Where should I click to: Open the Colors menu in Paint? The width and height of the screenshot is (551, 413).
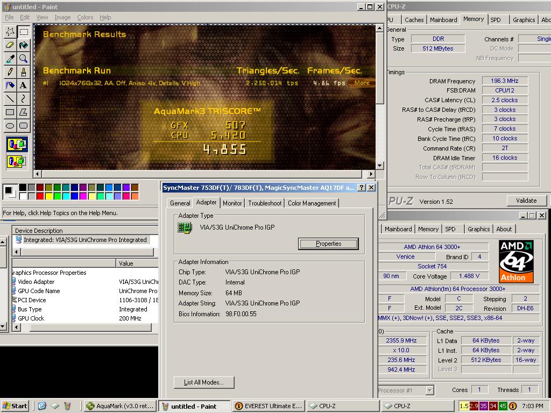[x=85, y=17]
